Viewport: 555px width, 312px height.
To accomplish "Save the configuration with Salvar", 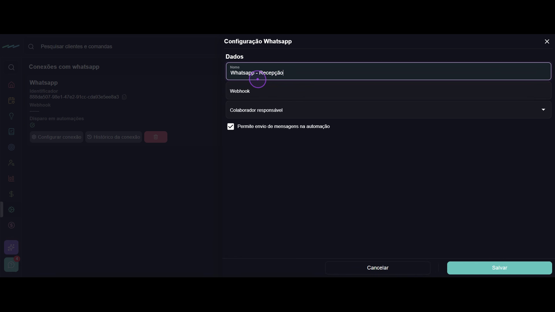I will coord(499,268).
